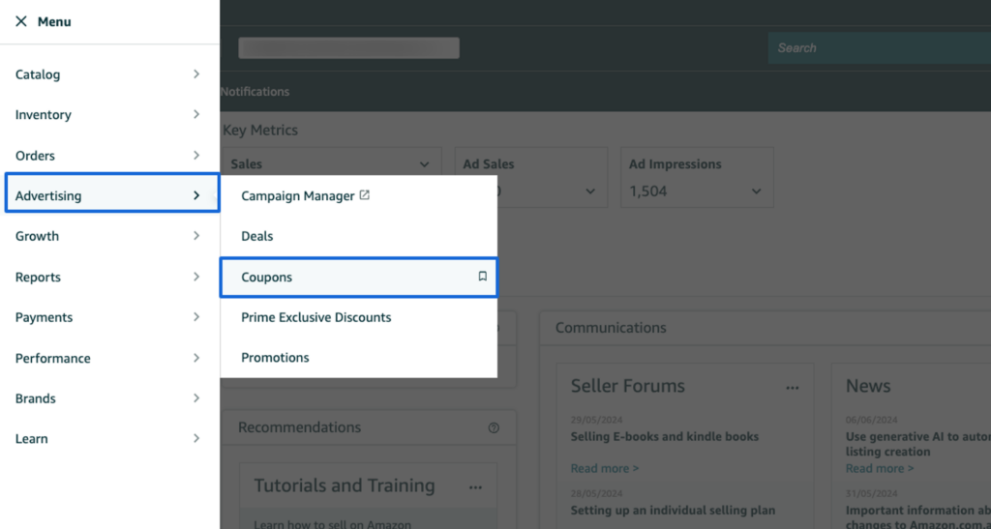Click the 29/05/2024 forum post date
991x529 pixels.
(x=596, y=420)
